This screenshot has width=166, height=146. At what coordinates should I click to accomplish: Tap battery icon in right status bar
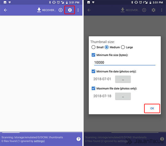coord(150,2)
